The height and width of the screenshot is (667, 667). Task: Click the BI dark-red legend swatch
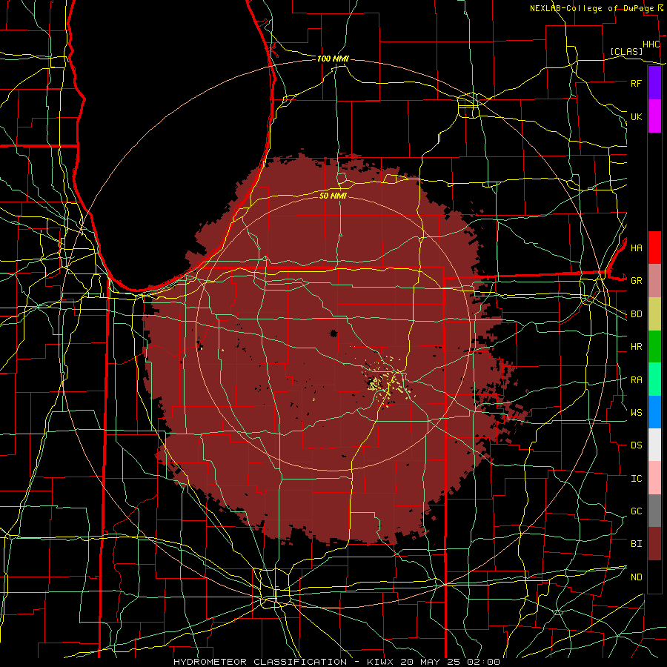(x=654, y=544)
